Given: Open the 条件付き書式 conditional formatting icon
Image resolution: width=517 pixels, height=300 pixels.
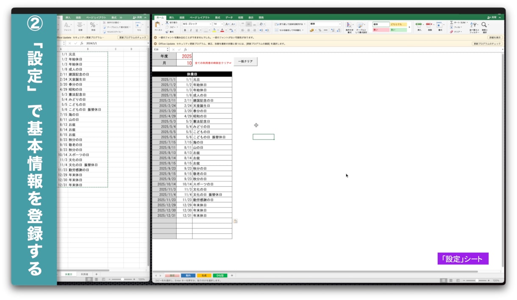Looking at the screenshot, I should 348,25.
